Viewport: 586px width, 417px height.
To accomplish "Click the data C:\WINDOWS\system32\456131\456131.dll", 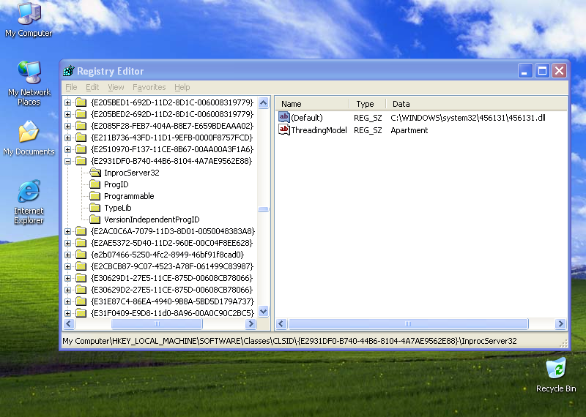I will (468, 118).
